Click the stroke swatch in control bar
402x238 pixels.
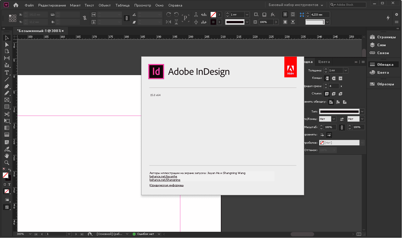[x=213, y=22]
